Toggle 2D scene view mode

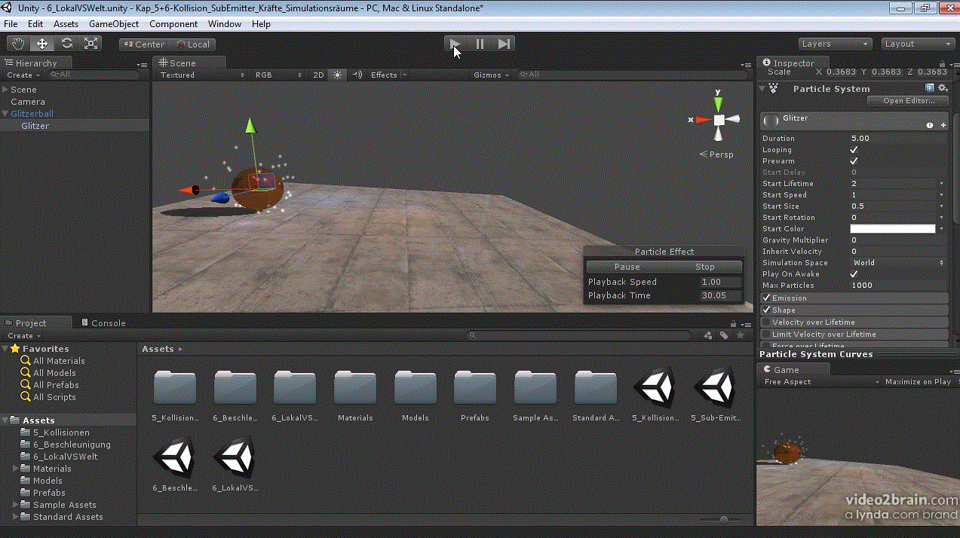pos(318,75)
